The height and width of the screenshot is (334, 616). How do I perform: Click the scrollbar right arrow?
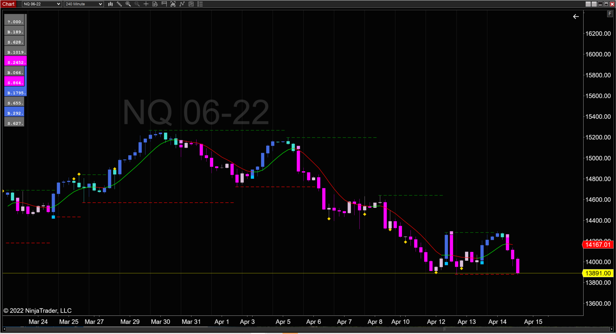(x=612, y=329)
